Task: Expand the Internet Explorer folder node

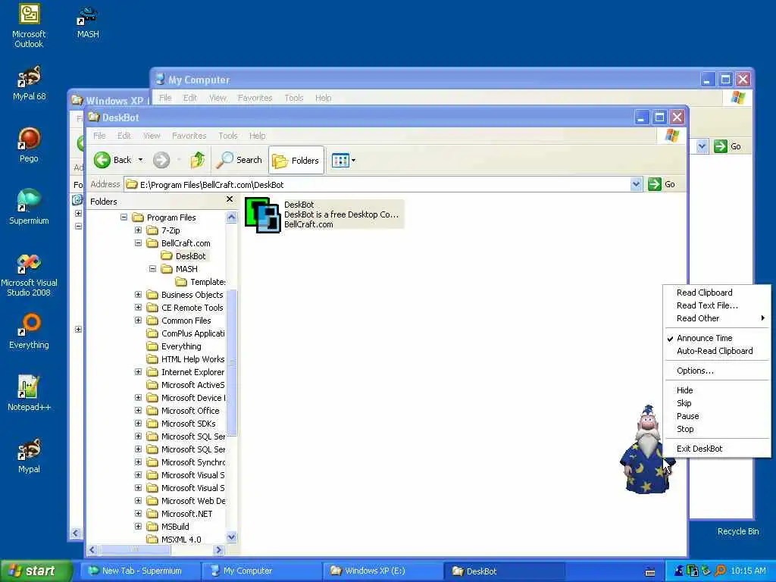Action: (x=138, y=371)
